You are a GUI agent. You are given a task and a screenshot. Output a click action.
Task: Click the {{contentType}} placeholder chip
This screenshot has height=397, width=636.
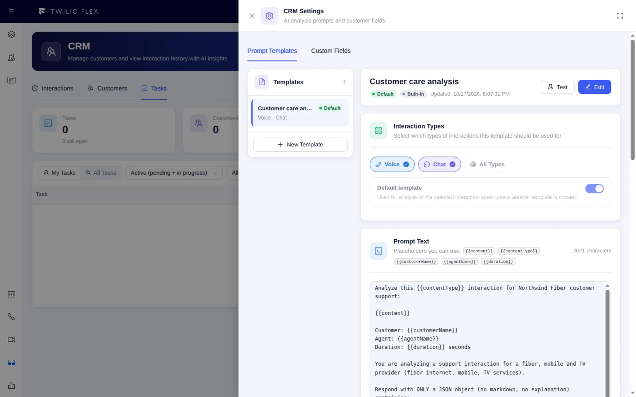tap(519, 251)
